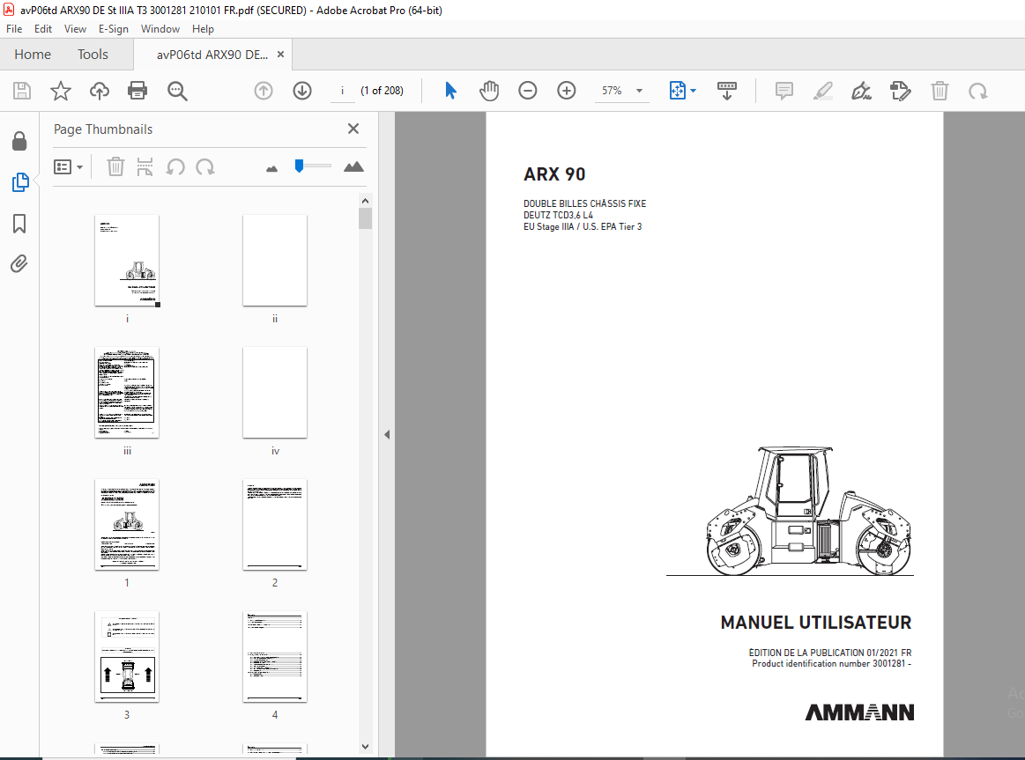The height and width of the screenshot is (760, 1025).
Task: Collapse the navigation pane with the left arrow
Action: (x=387, y=434)
